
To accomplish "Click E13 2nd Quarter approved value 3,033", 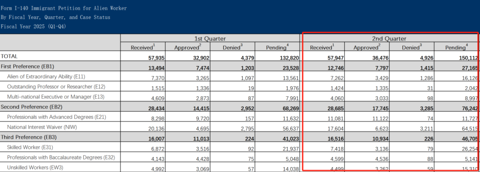I will 382,98.
